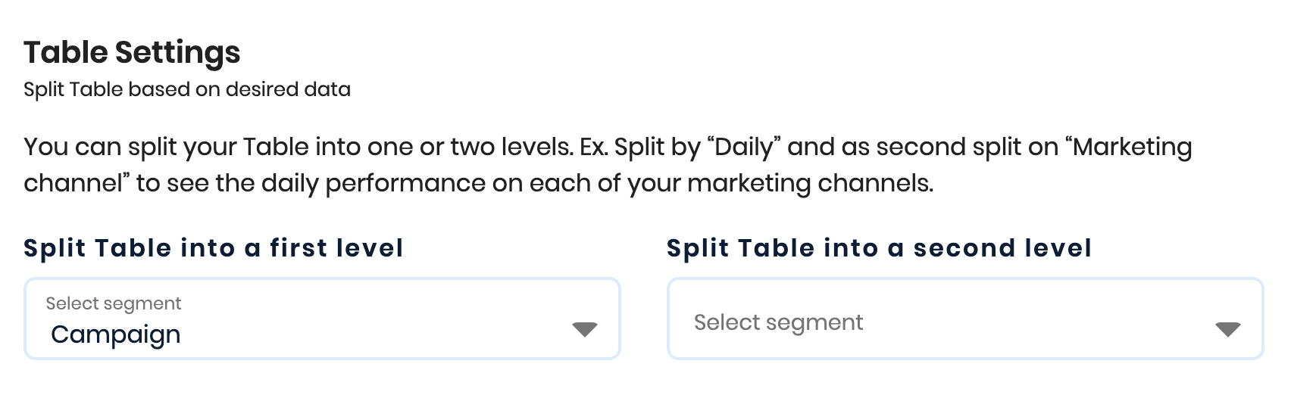Screen dimensions: 1291x398
Task: Open the first level Campaign segment dropdown
Action: [322, 319]
